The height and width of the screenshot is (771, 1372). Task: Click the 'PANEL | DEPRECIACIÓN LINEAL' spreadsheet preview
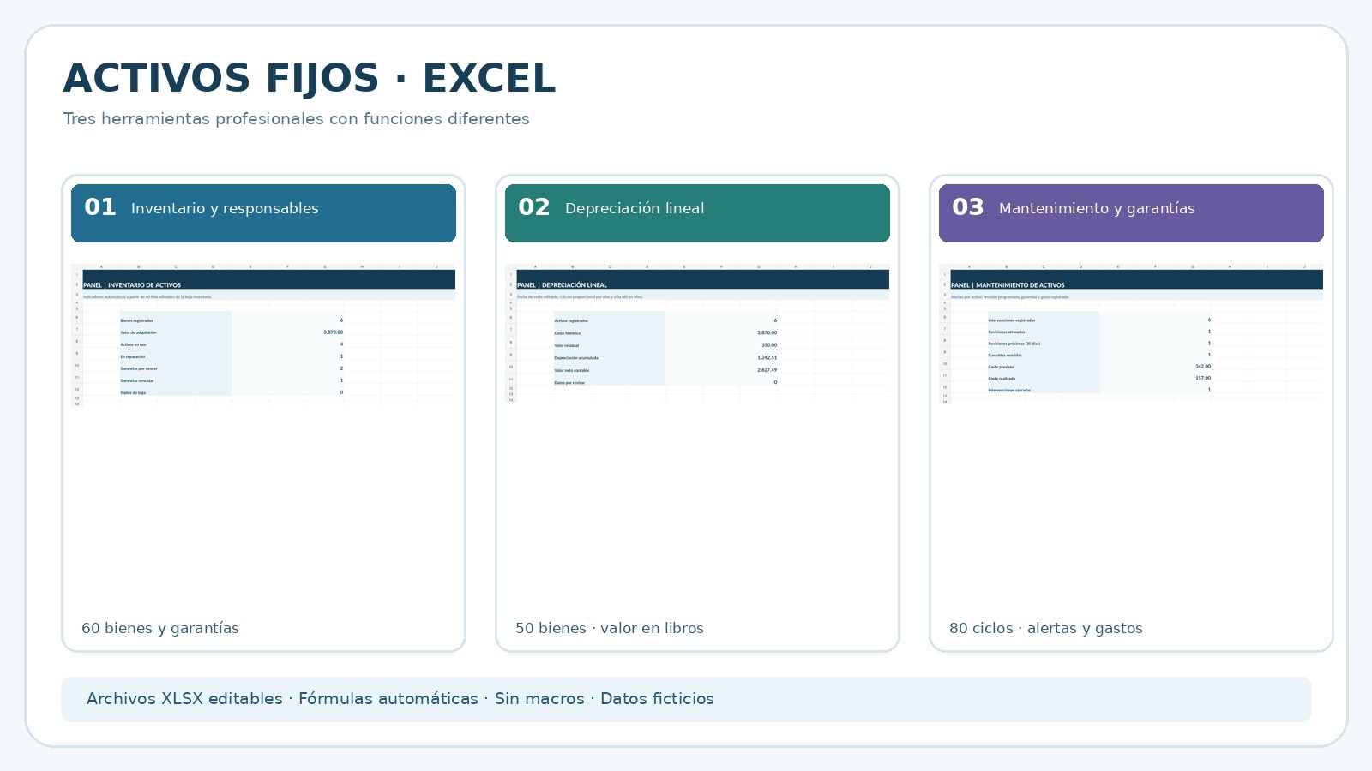pos(697,333)
